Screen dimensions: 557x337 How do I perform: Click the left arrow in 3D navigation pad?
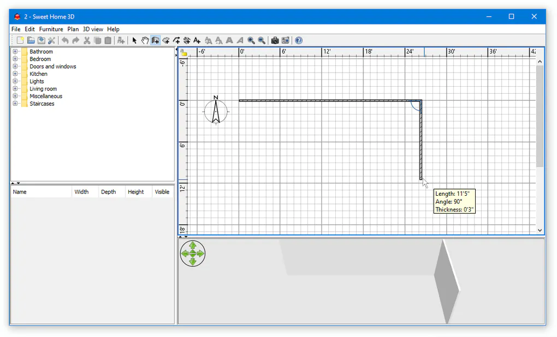click(x=185, y=254)
